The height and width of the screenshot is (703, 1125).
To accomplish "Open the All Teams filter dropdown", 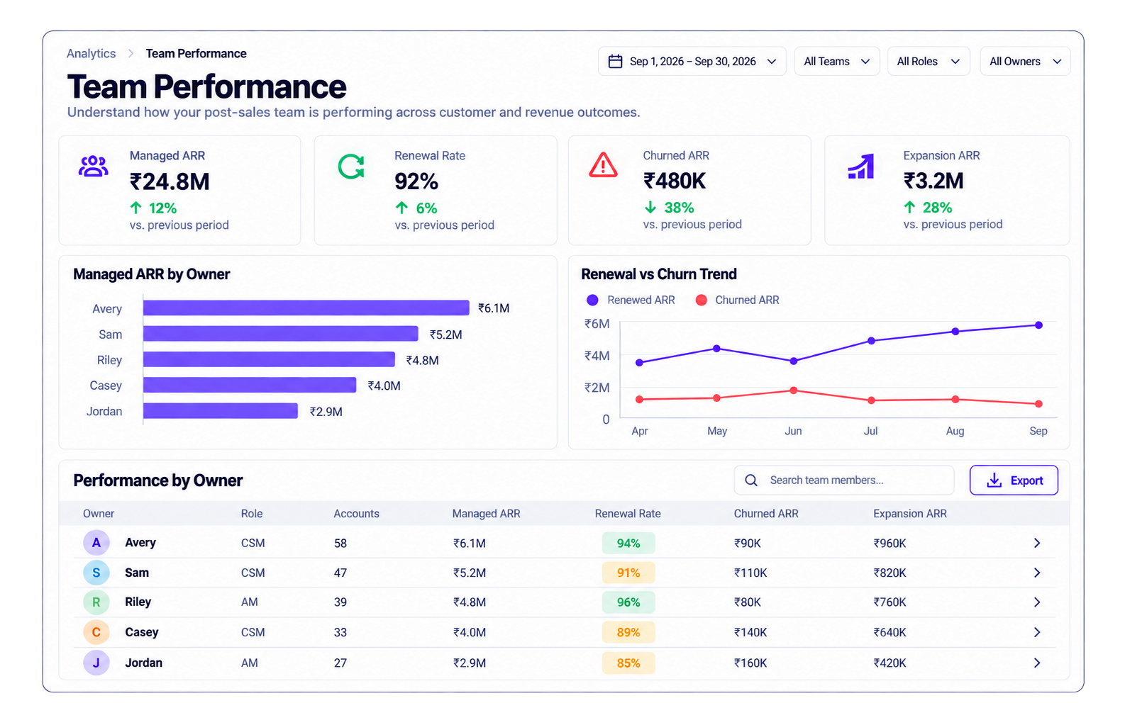I will tap(837, 62).
